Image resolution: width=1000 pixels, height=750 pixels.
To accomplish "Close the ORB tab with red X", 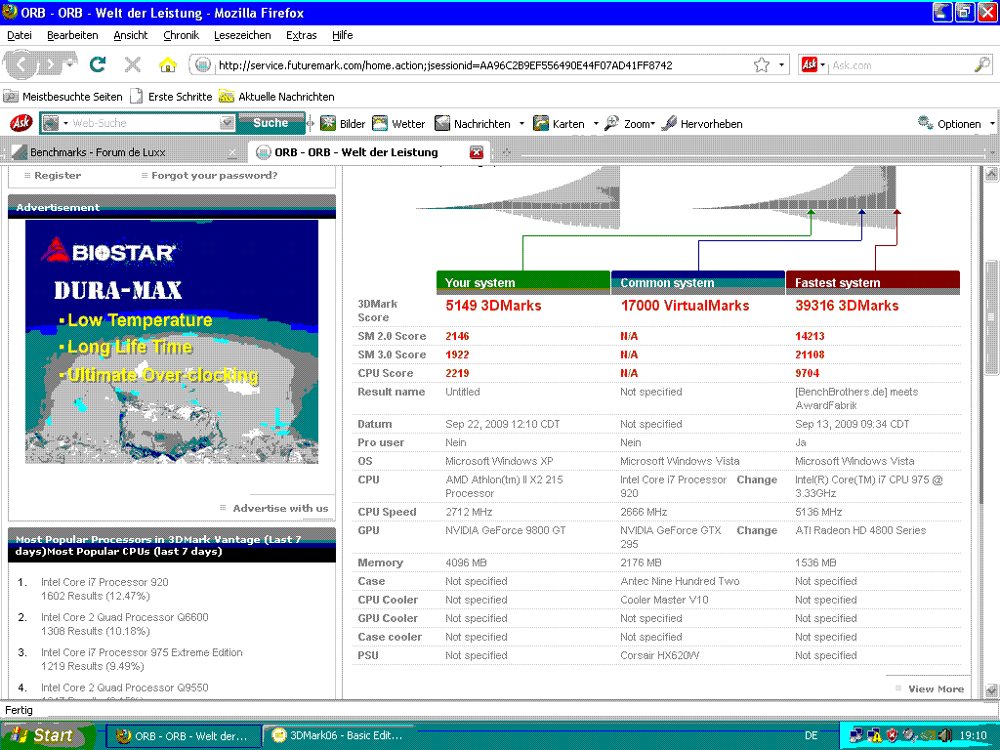I will coord(477,152).
